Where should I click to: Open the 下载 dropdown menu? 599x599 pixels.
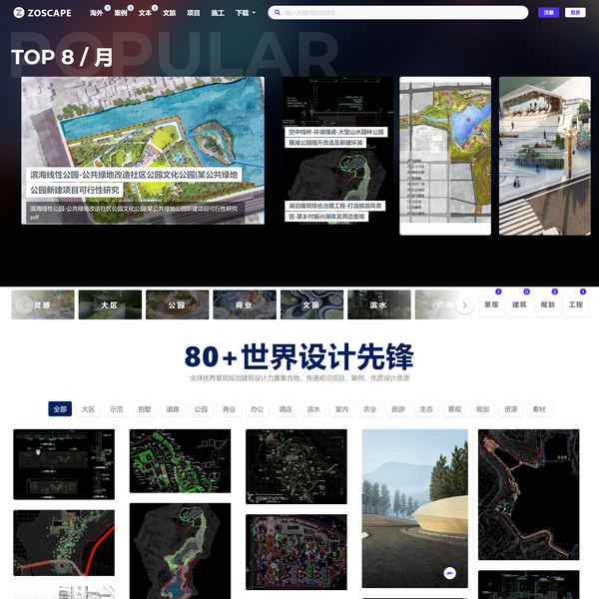pos(245,13)
